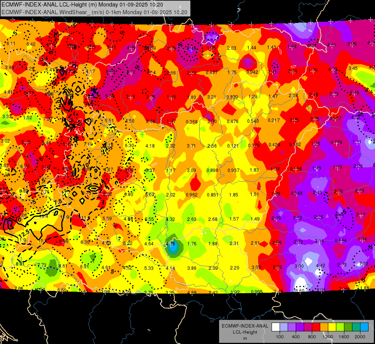Click the grid value 0.370
375x344 pixels.
tap(254, 145)
